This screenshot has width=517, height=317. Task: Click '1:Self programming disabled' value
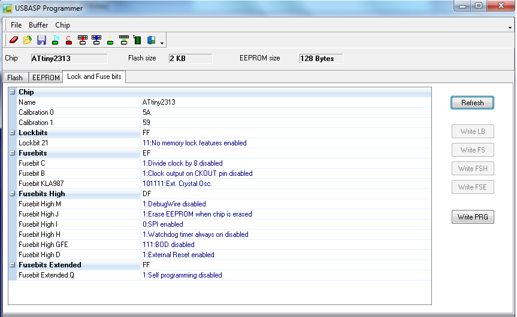182,275
